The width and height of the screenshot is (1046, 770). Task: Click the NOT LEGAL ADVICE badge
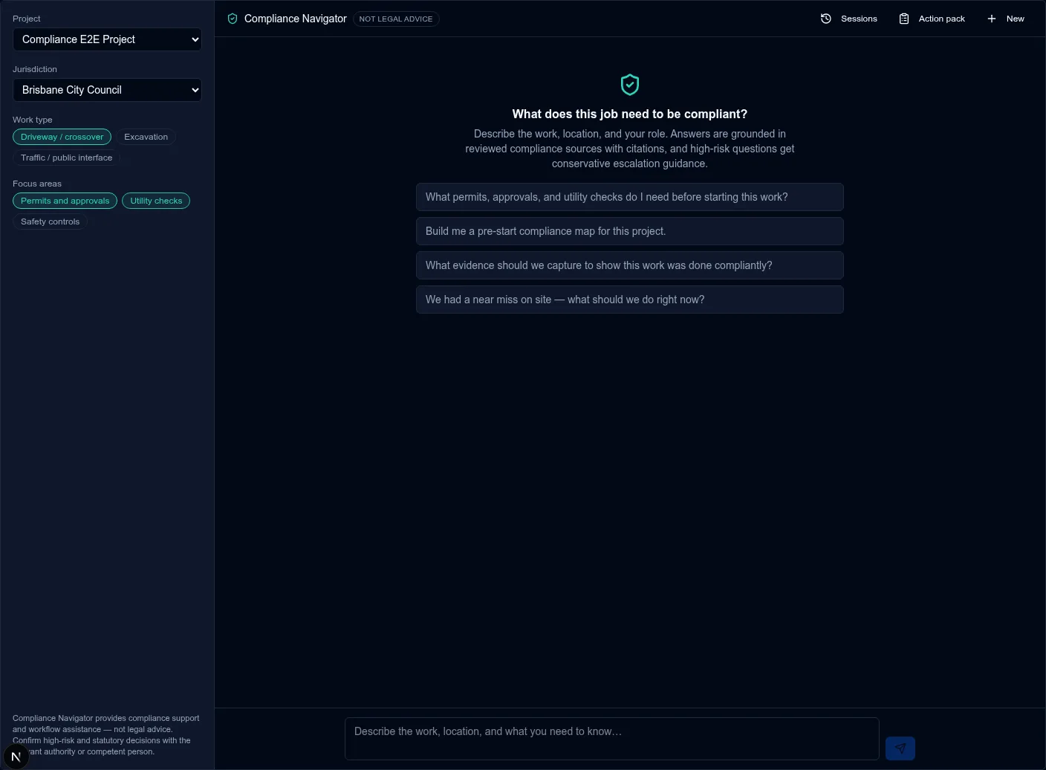coord(396,19)
